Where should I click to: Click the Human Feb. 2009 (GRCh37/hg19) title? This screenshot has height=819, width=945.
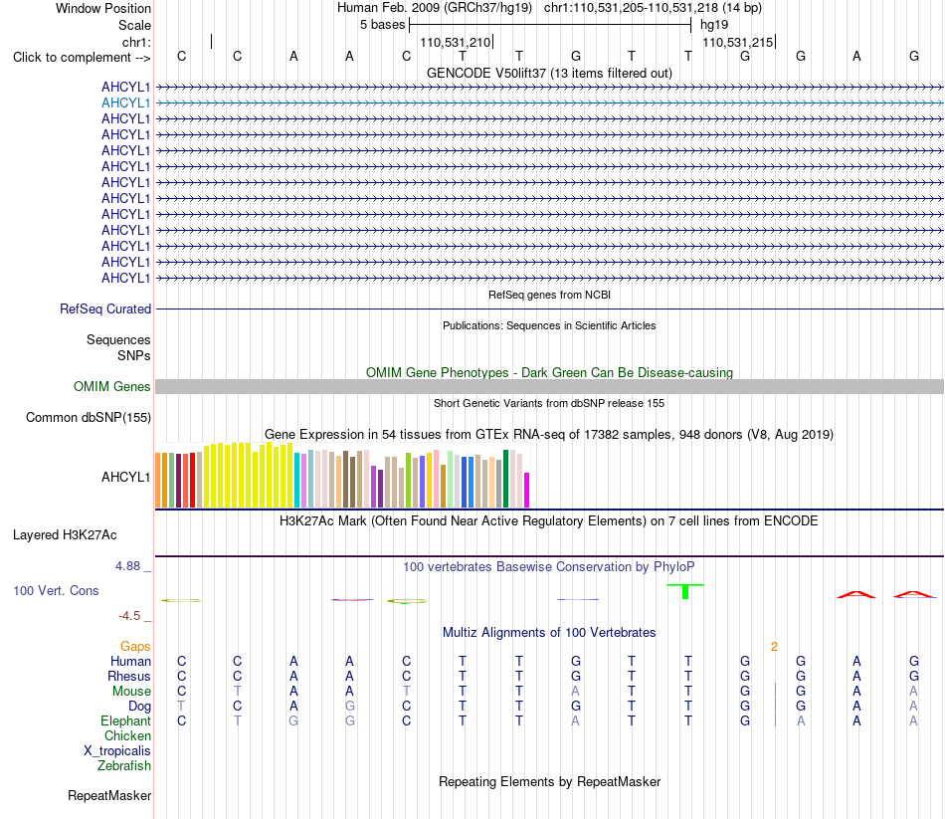435,8
